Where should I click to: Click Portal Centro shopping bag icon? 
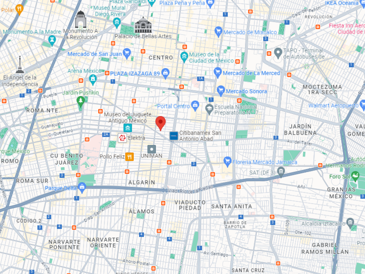(195, 106)
